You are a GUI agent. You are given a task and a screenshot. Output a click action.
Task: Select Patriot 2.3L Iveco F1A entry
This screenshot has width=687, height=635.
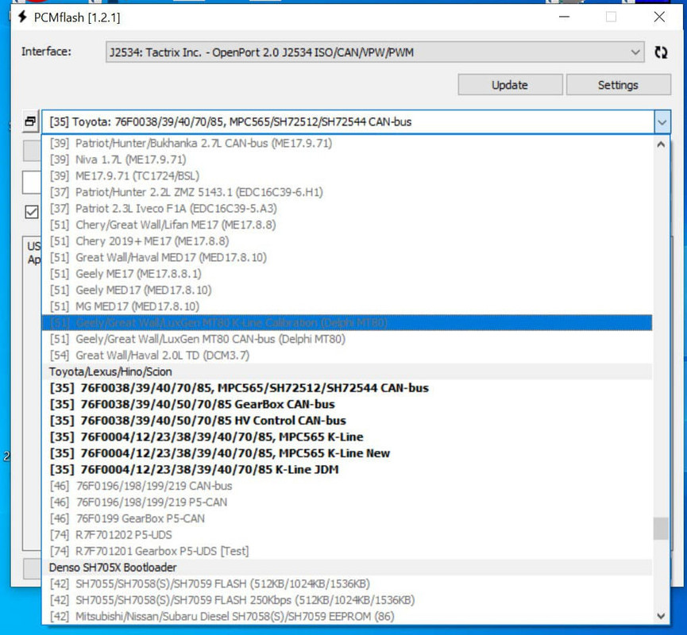click(x=346, y=209)
